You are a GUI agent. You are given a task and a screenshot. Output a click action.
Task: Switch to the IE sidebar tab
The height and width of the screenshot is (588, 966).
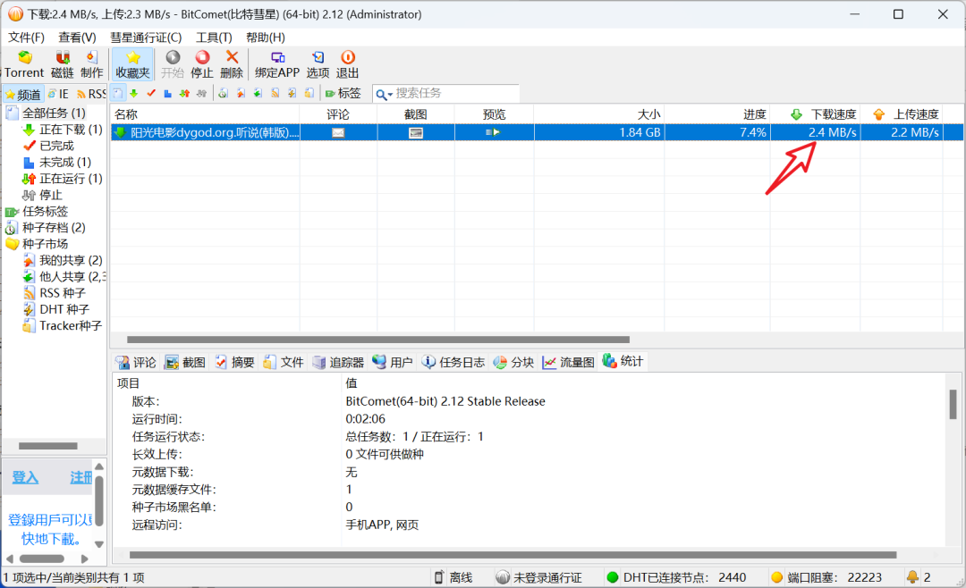(x=58, y=94)
